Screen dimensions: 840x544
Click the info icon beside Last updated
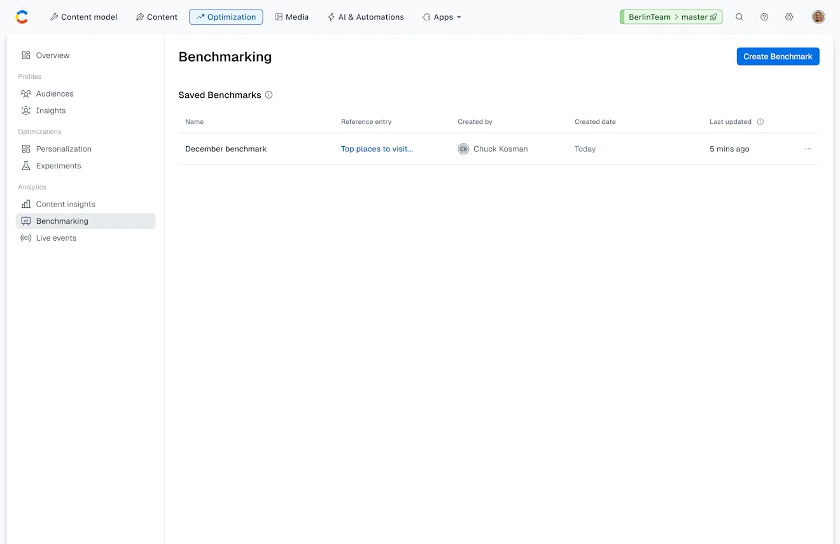click(x=760, y=121)
